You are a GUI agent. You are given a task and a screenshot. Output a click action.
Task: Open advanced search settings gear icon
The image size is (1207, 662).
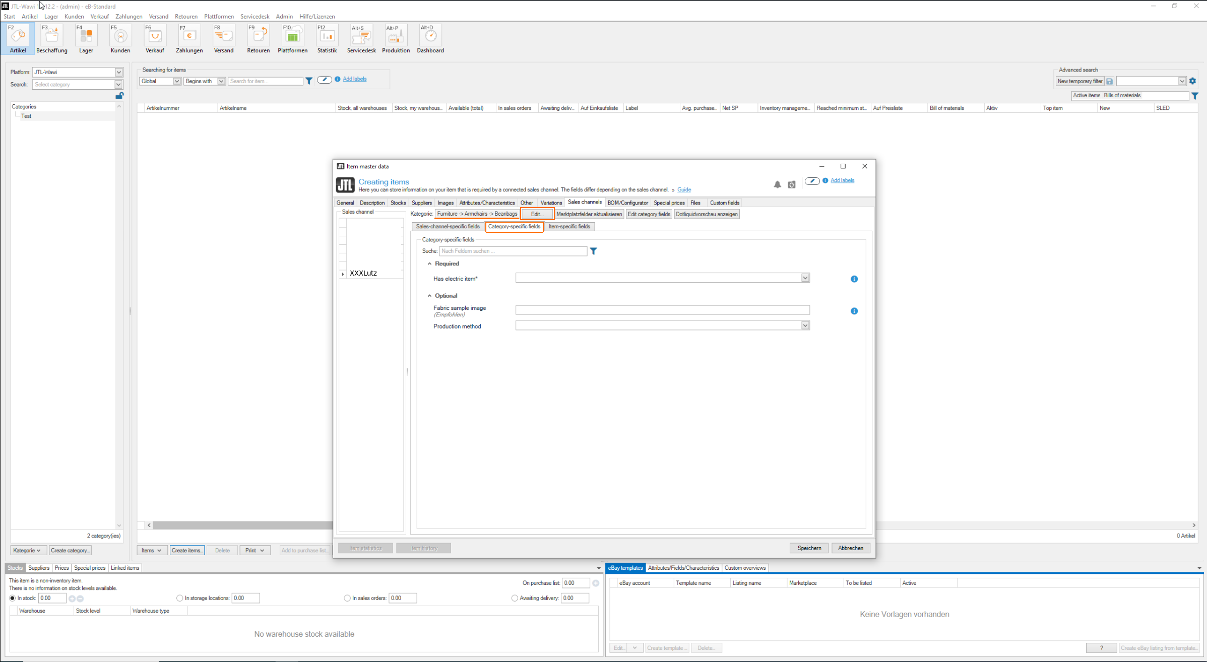(x=1192, y=81)
